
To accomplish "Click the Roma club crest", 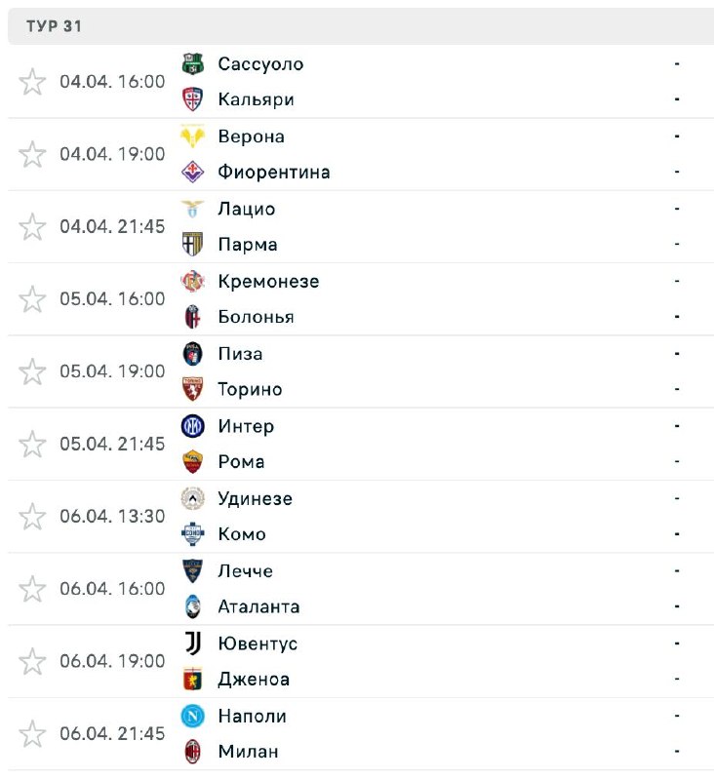I will coord(193,462).
